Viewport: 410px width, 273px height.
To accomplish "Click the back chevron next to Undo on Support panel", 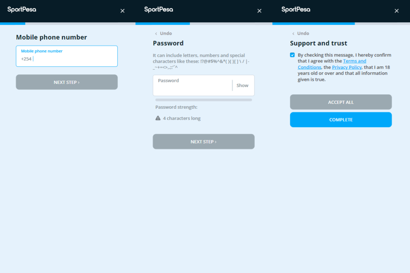I will (x=293, y=34).
